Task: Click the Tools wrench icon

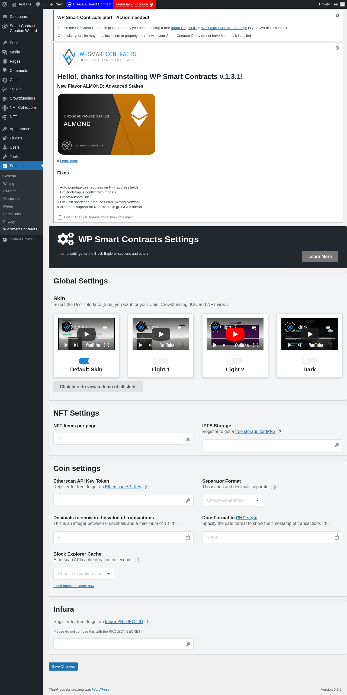Action: pos(5,157)
